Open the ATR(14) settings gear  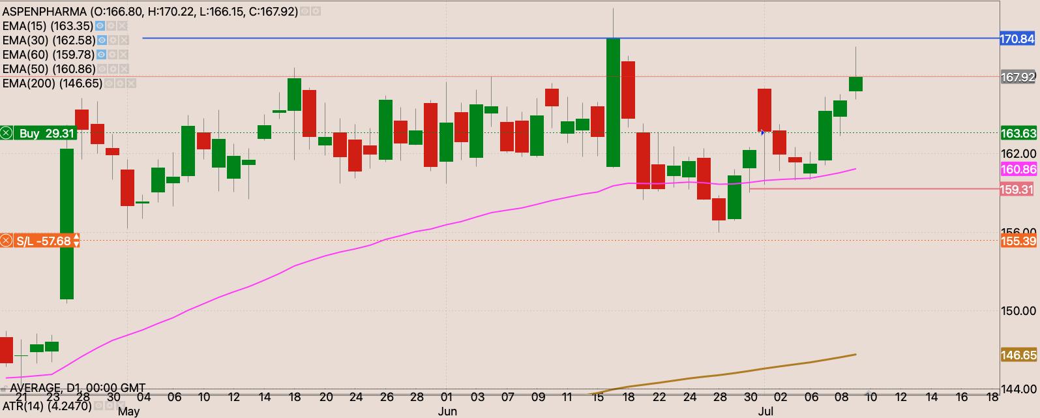[x=111, y=406]
